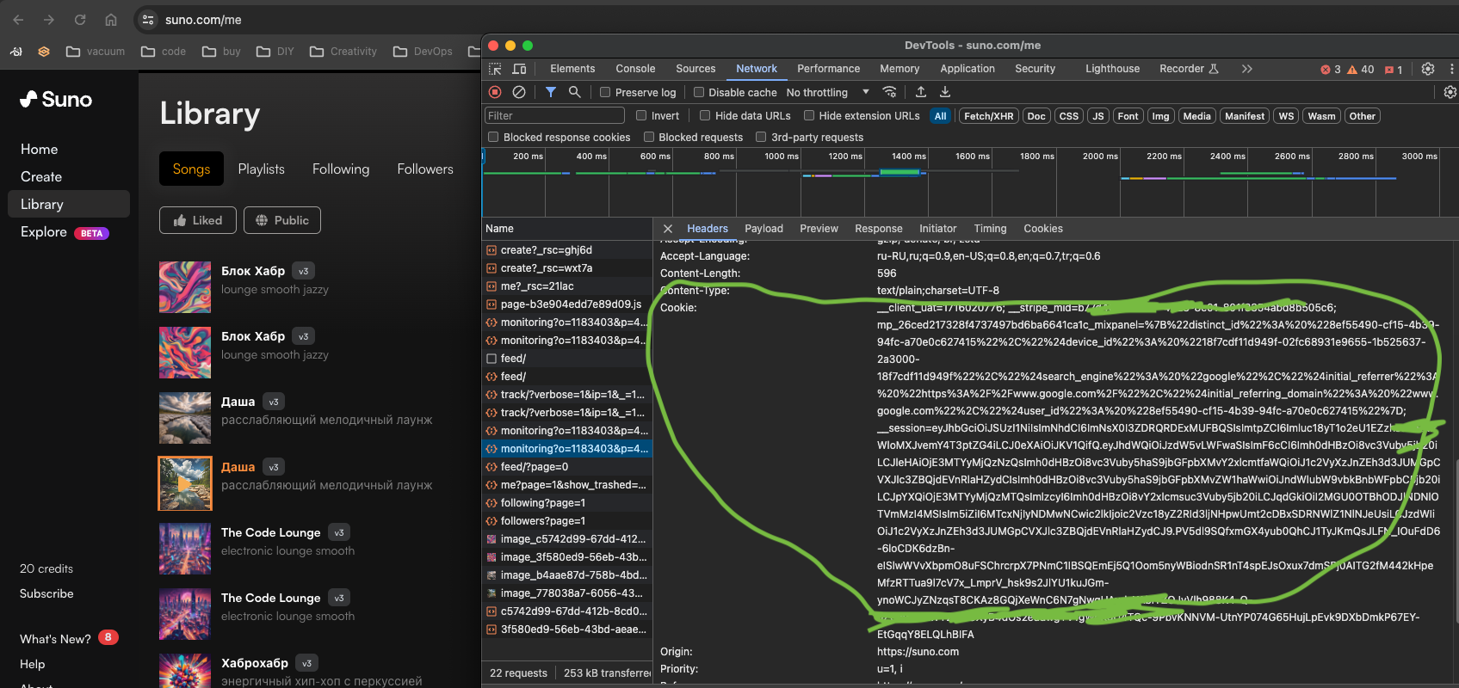Open the vacuum bookmarks folder
The width and height of the screenshot is (1459, 688).
(x=96, y=52)
